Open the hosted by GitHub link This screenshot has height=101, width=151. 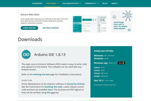(x=75, y=84)
